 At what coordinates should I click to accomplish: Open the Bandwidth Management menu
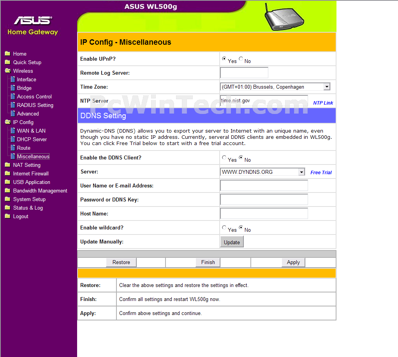click(40, 191)
